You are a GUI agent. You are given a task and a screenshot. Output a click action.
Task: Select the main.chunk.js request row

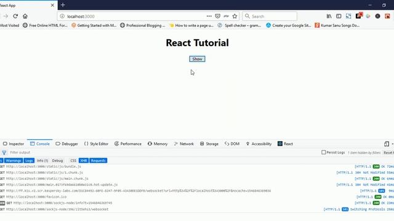point(197,179)
